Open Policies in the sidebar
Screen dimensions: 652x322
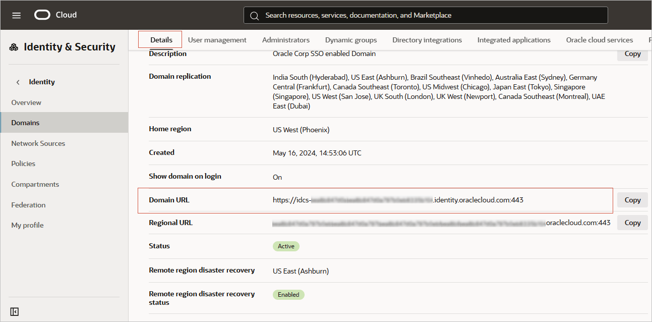point(23,164)
